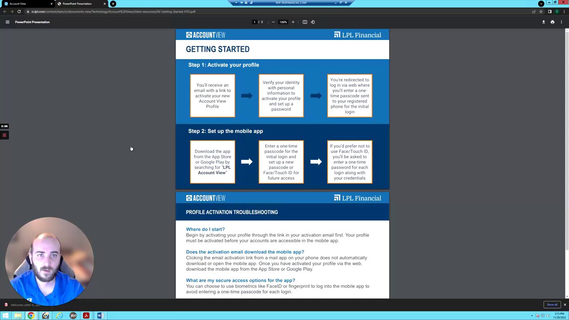Print the PDF document
The height and width of the screenshot is (320, 569).
[x=553, y=22]
